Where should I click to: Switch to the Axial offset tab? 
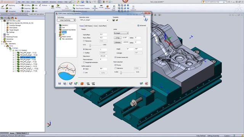tap(102, 26)
